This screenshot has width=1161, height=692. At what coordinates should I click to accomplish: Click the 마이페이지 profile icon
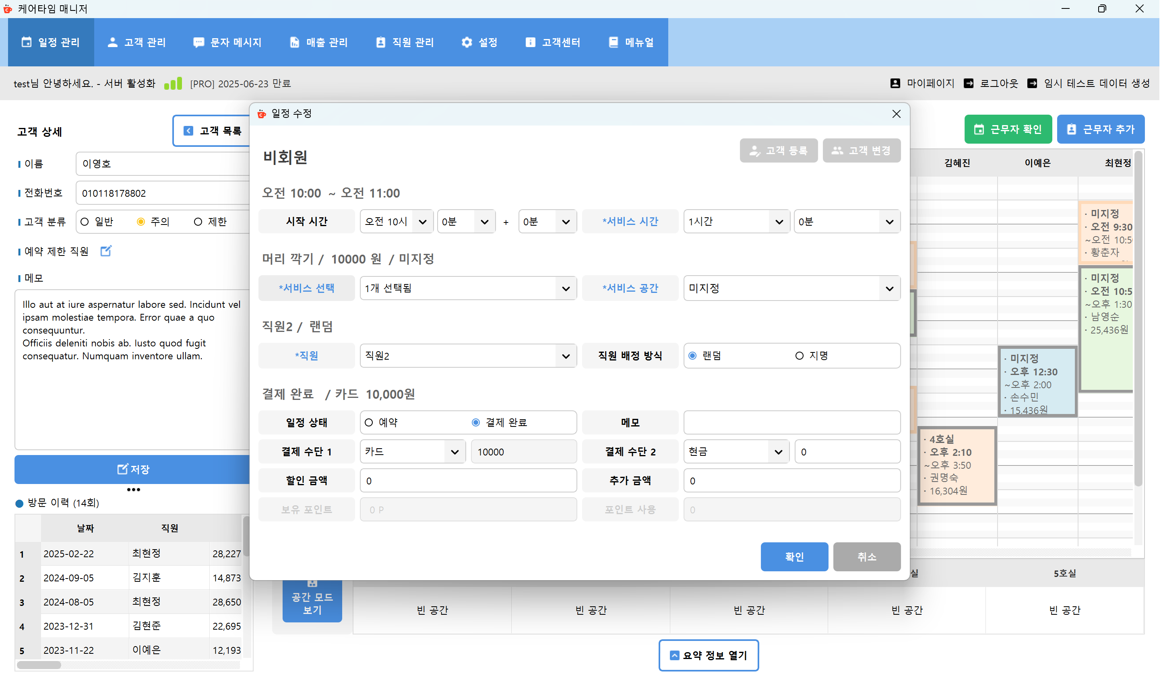click(x=895, y=83)
